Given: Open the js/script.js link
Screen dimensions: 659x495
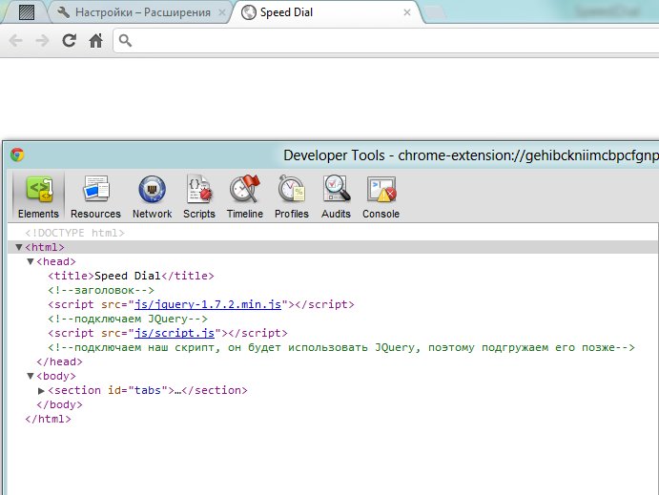Looking at the screenshot, I should point(175,333).
